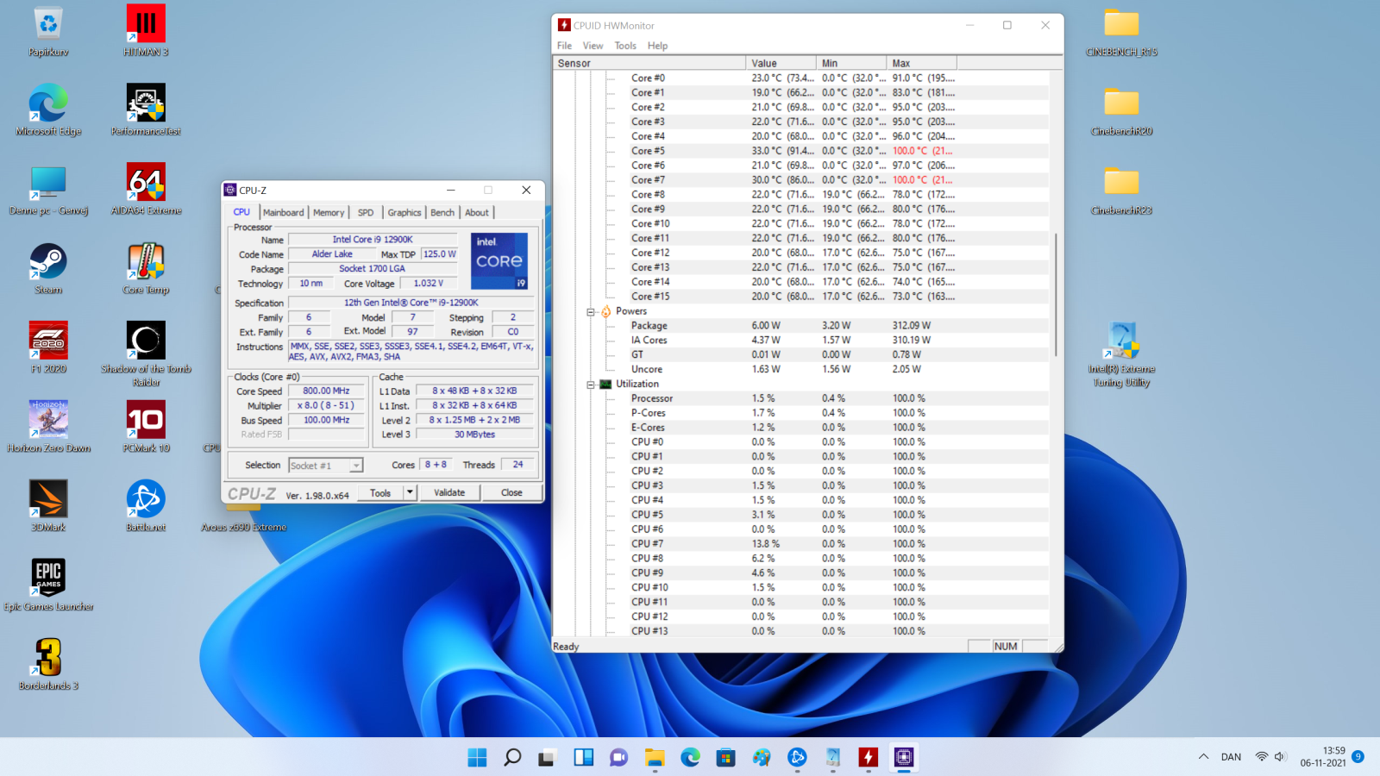Click the Close button in CPU-Z
Viewport: 1380px width, 776px height.
click(511, 492)
